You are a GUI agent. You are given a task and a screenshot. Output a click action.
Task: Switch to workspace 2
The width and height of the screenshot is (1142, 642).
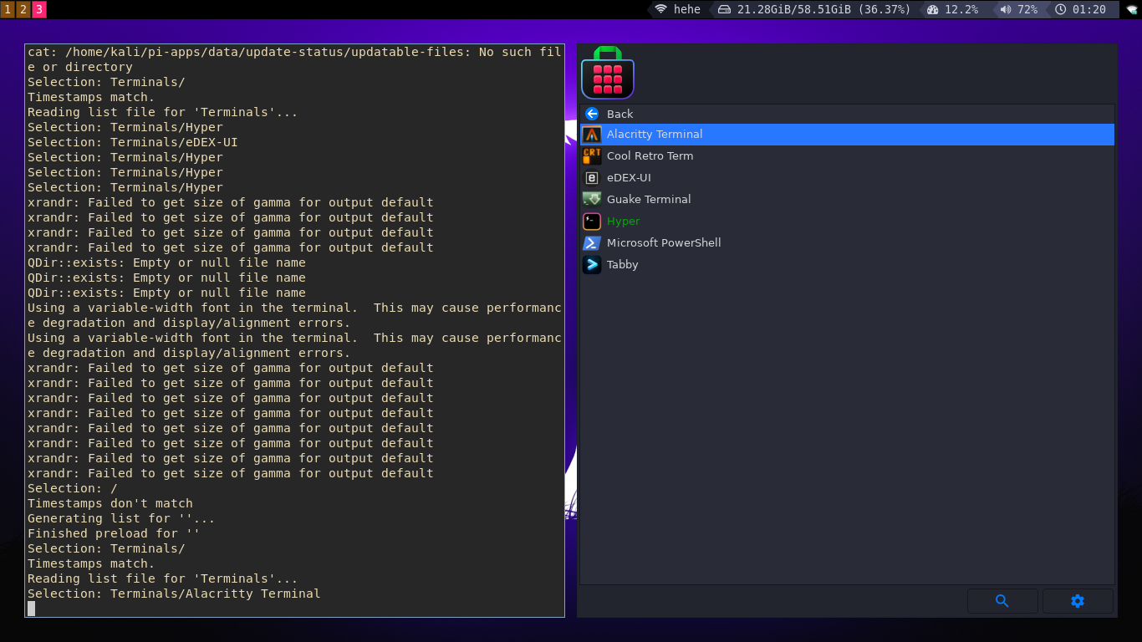[x=23, y=9]
